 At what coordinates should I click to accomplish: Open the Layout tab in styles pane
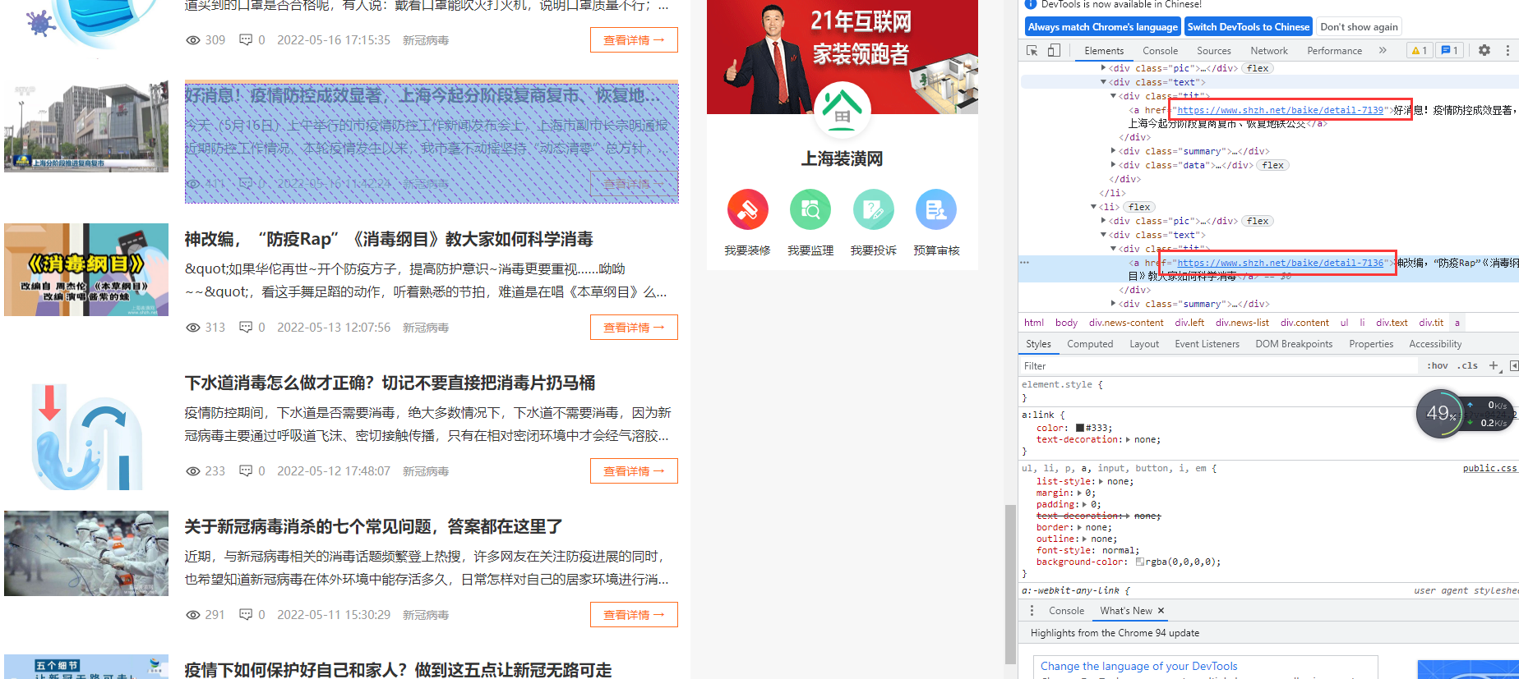1144,344
